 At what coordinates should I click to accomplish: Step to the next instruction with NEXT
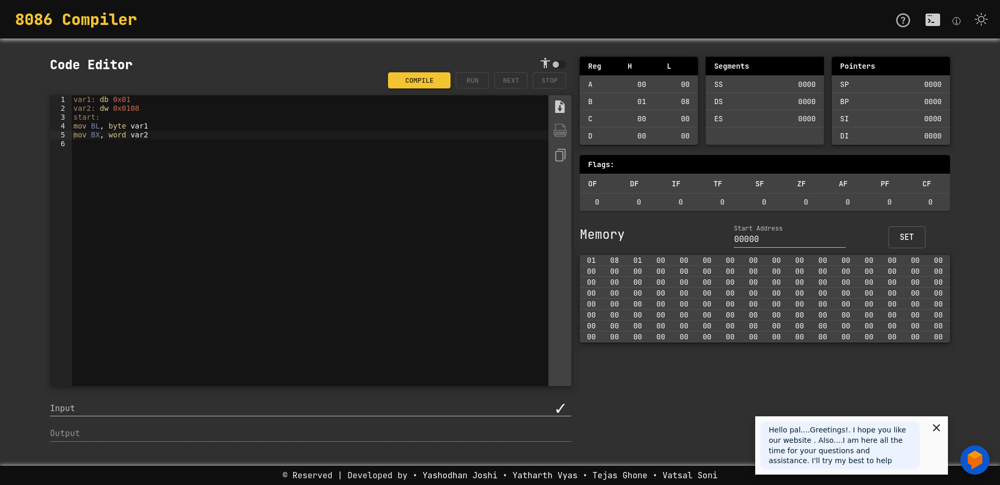point(510,80)
